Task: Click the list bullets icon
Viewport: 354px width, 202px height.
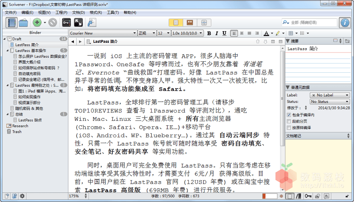Action: click(x=302, y=33)
